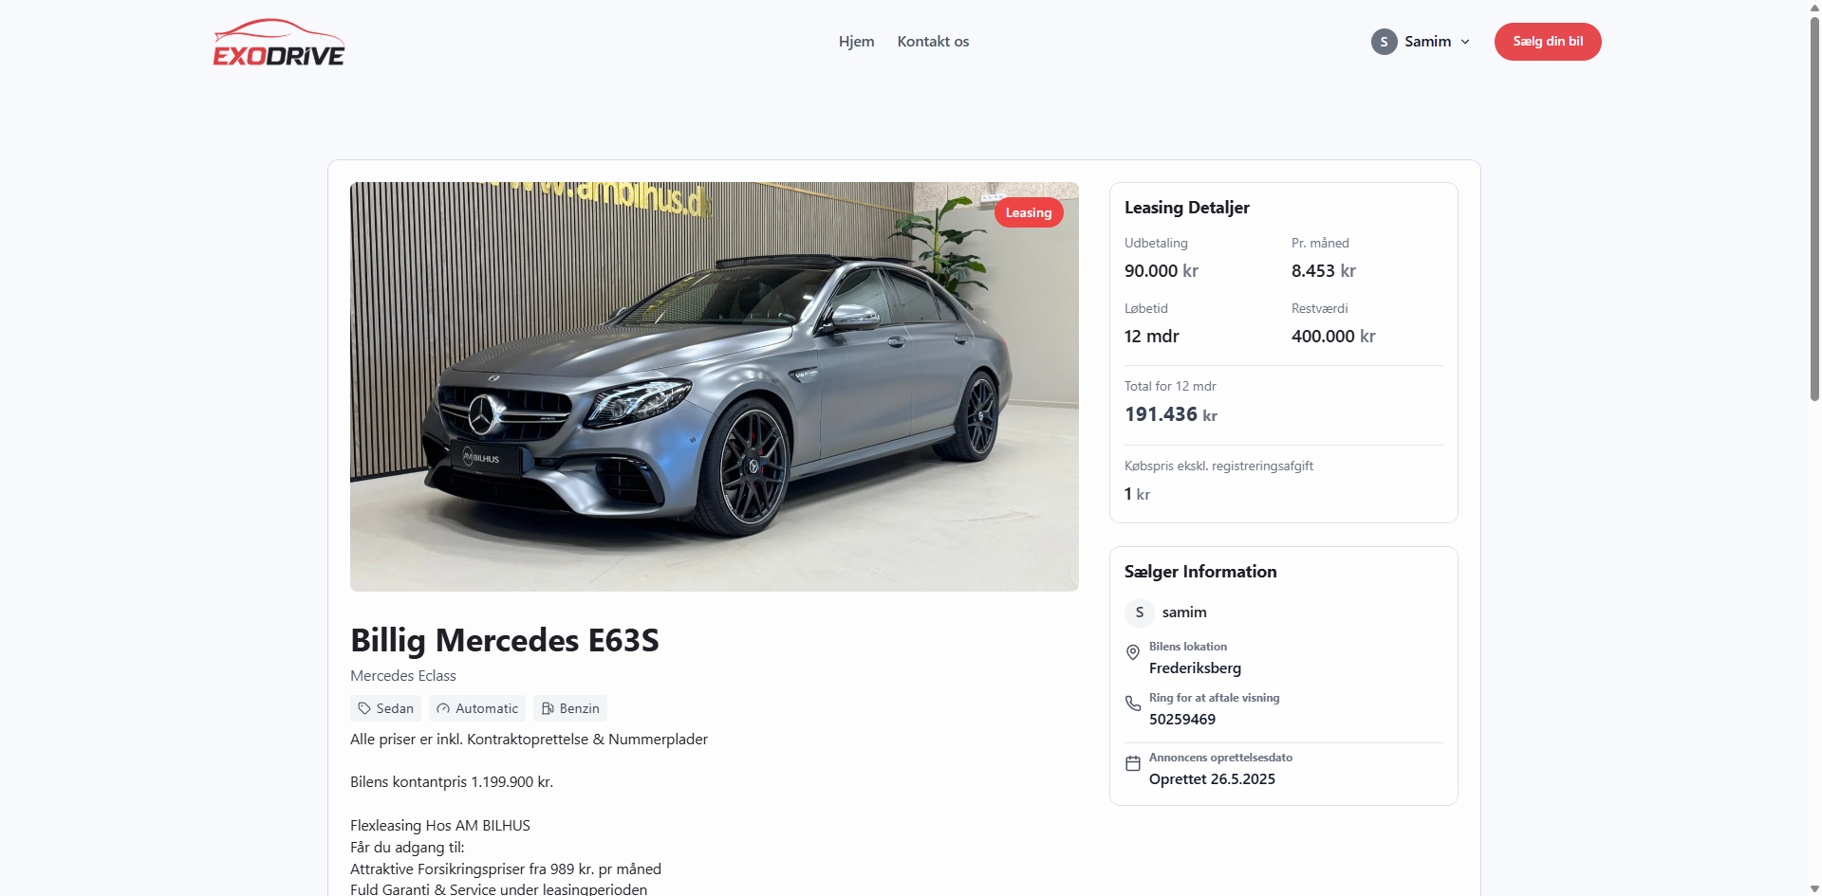Open the Samim account menu
1822x896 pixels.
[x=1421, y=42]
